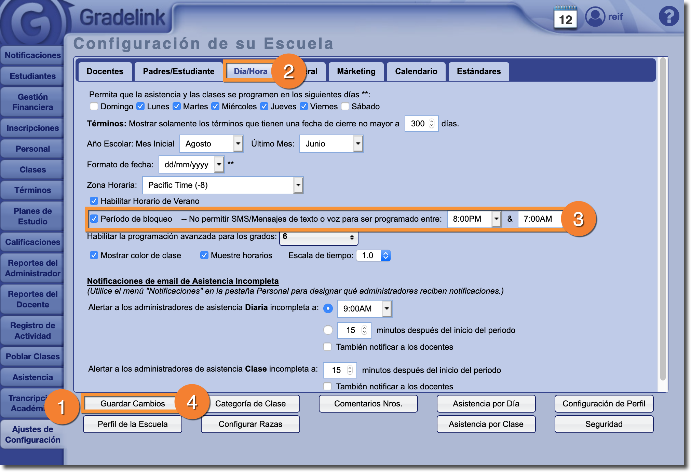Open the help question mark icon
The image size is (691, 472).
(668, 16)
